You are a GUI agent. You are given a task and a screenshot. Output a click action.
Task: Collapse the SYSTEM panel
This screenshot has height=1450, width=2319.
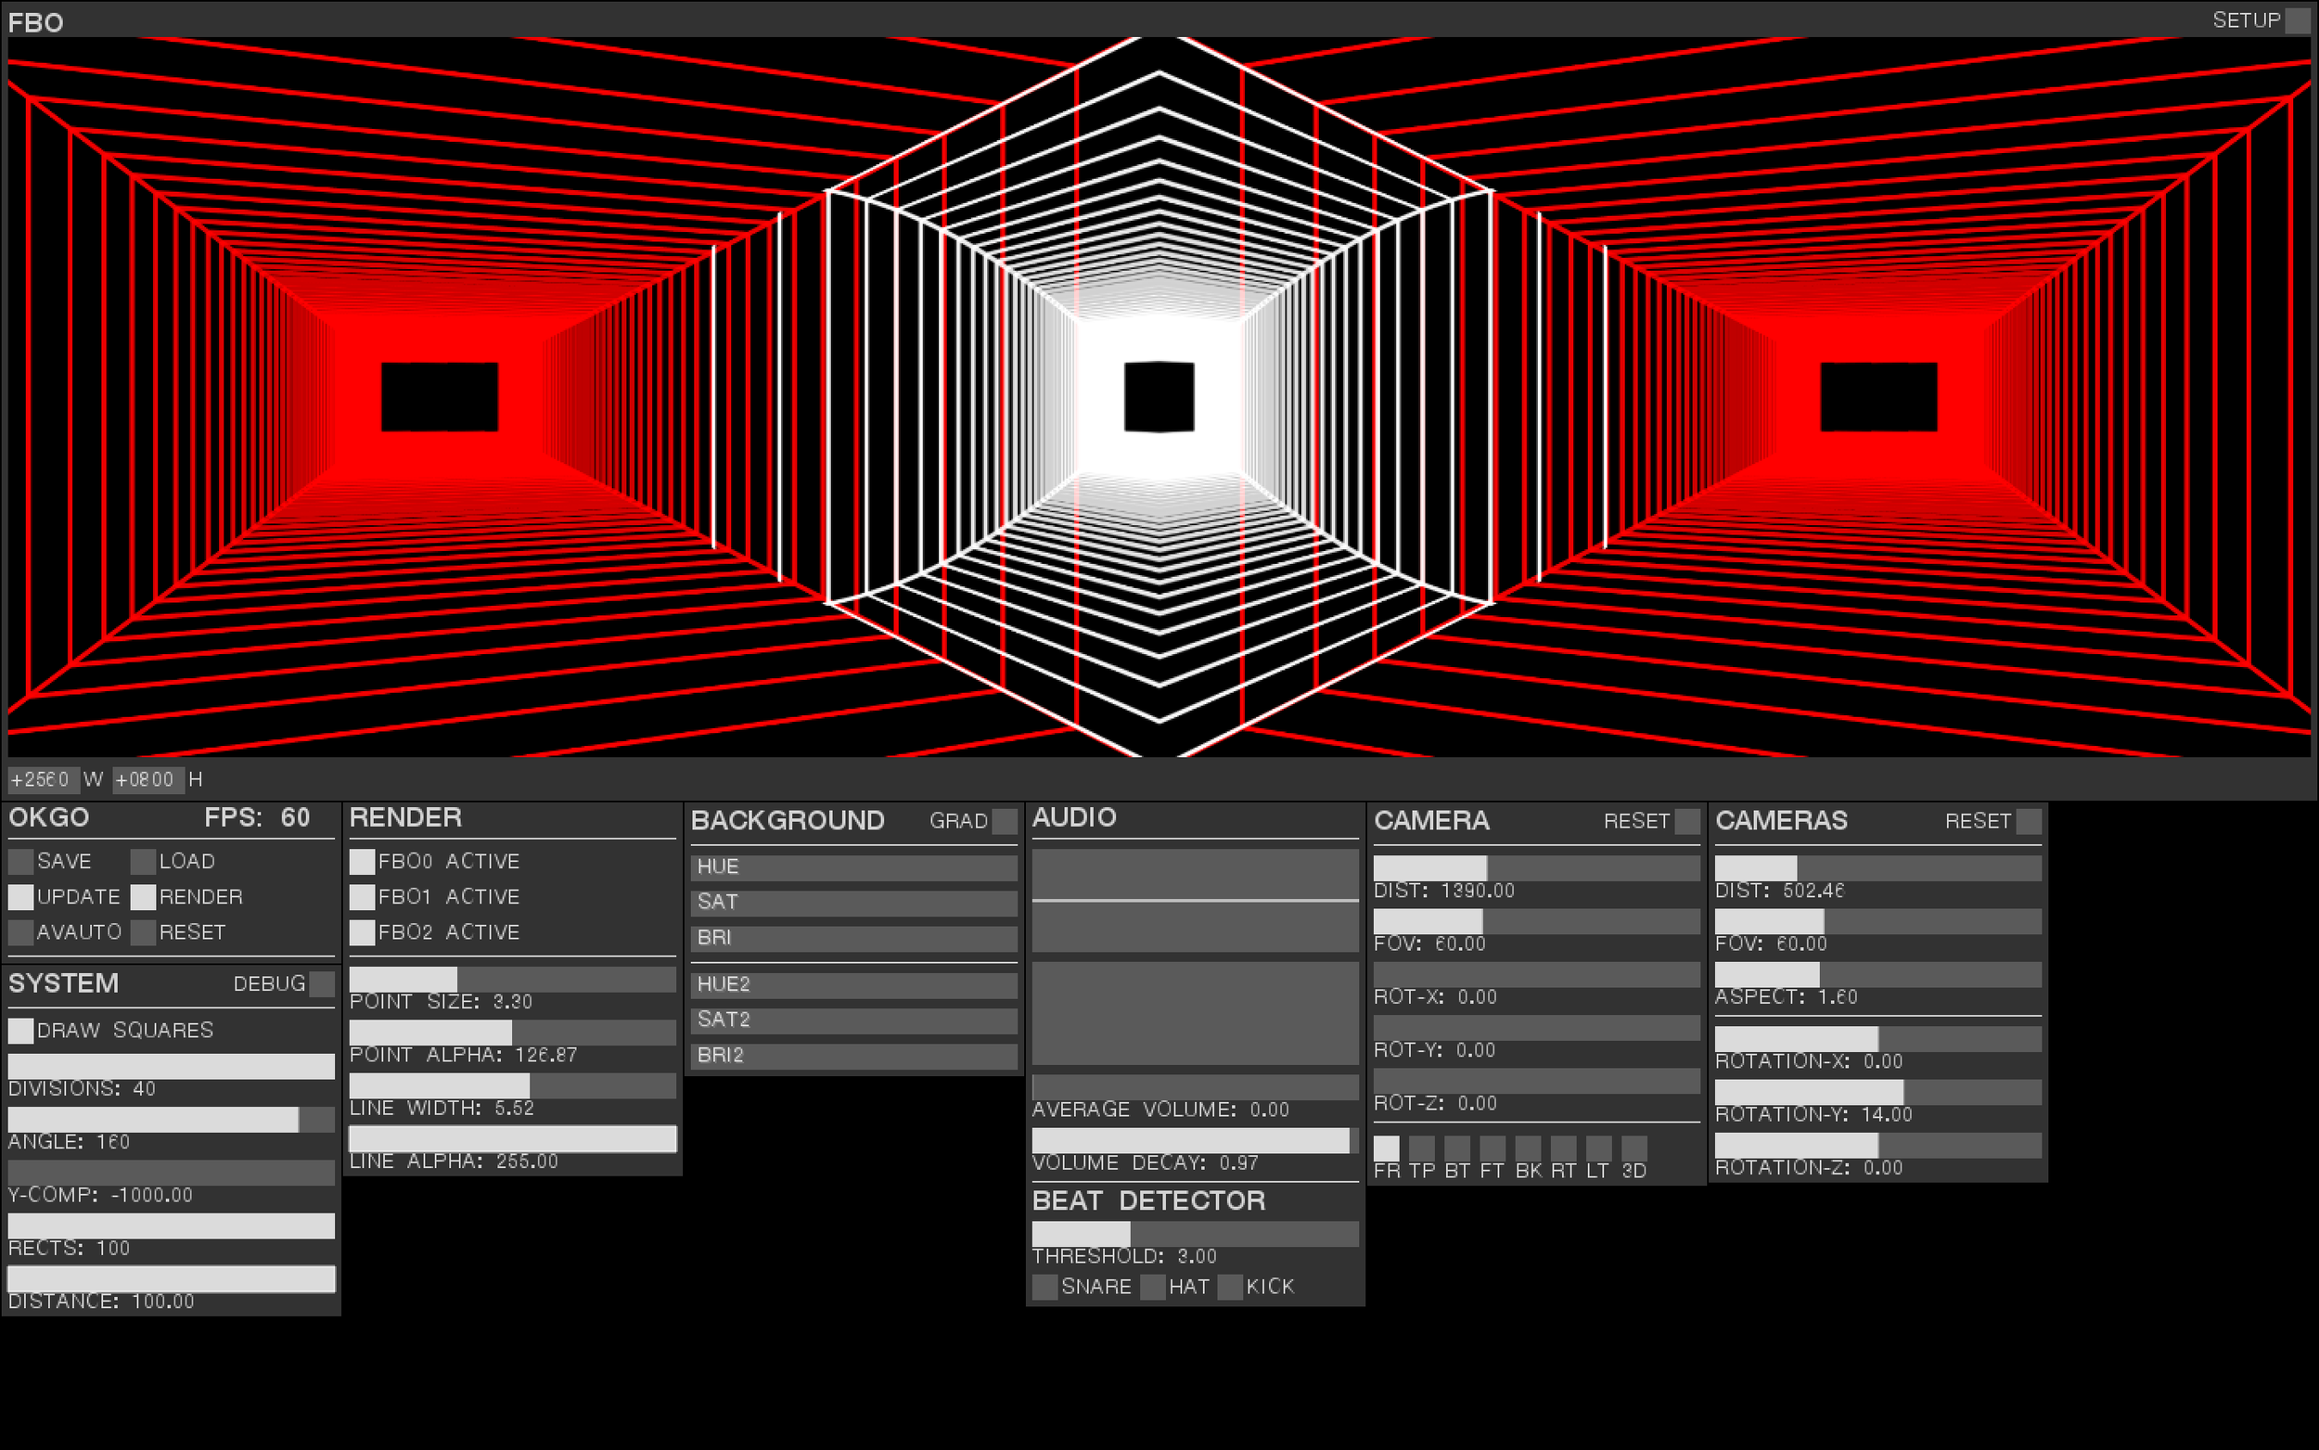(x=64, y=983)
